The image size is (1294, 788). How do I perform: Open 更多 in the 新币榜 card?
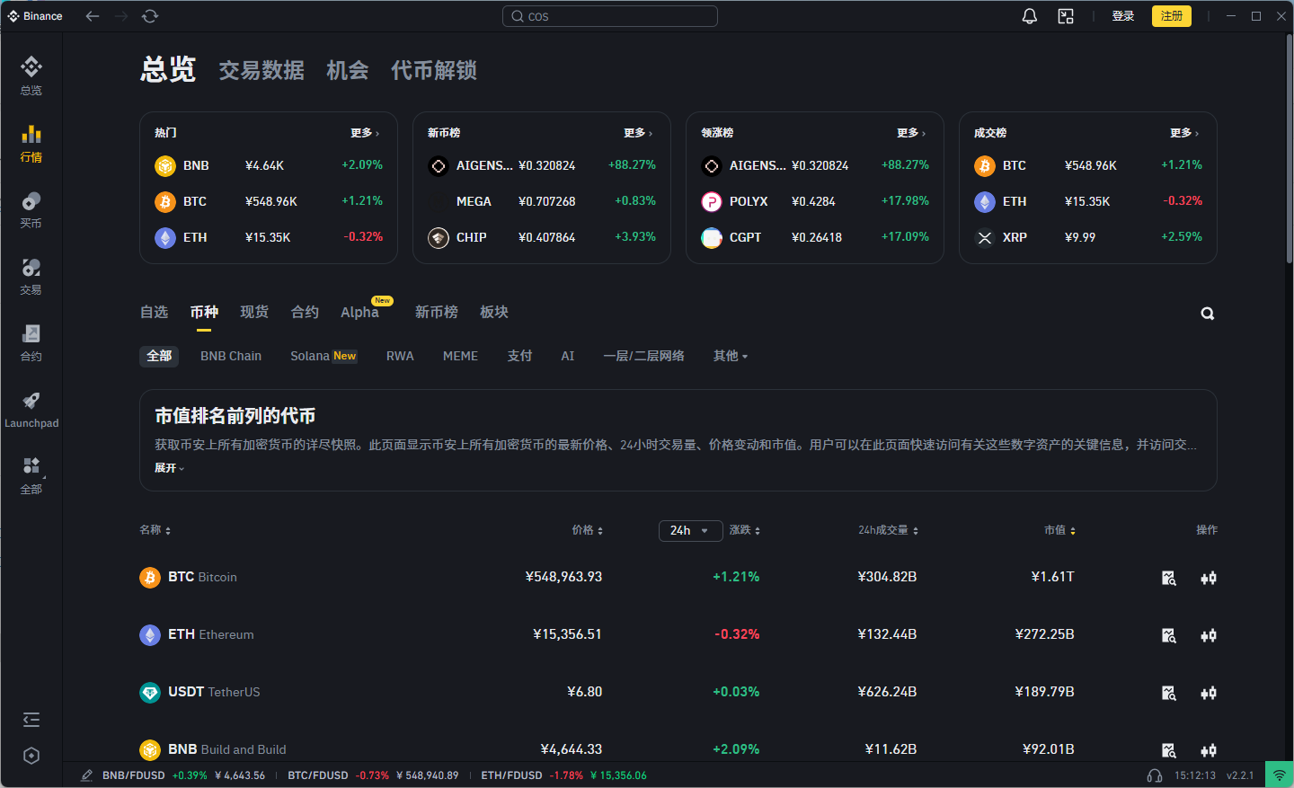tap(638, 133)
